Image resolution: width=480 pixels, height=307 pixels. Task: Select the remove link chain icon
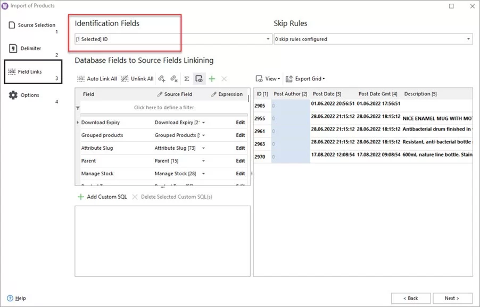pyautogui.click(x=174, y=78)
